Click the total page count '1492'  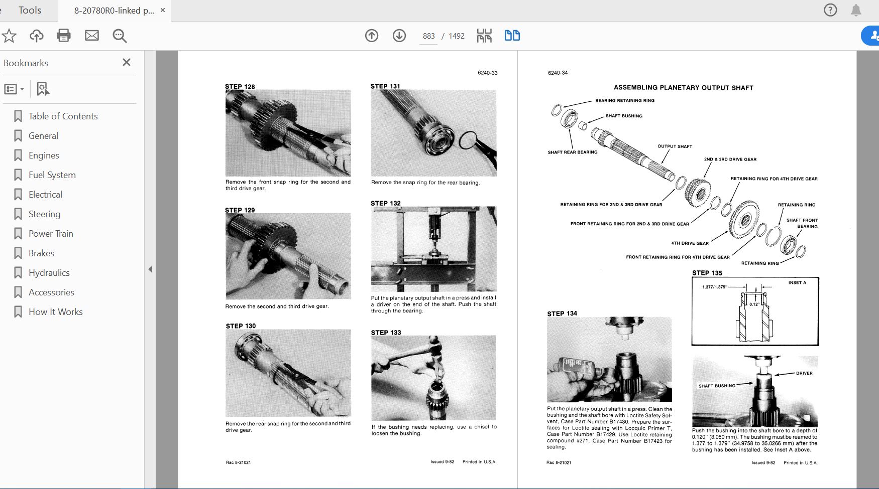tap(457, 36)
